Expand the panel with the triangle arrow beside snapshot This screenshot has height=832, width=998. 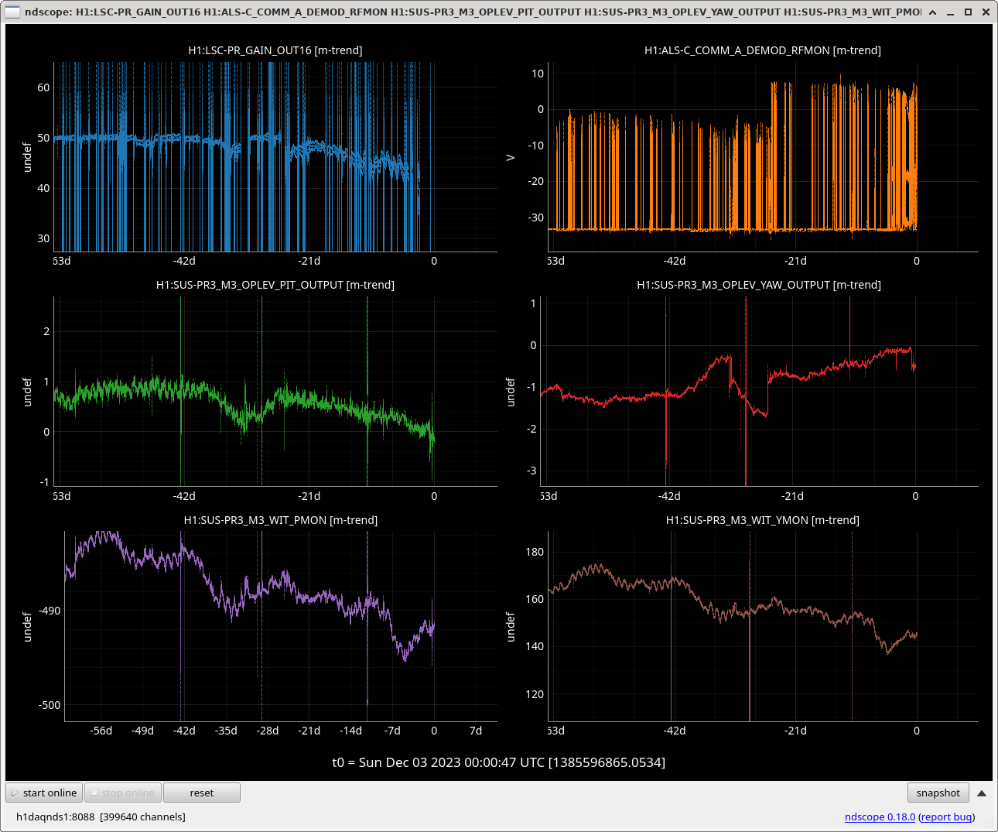click(982, 793)
